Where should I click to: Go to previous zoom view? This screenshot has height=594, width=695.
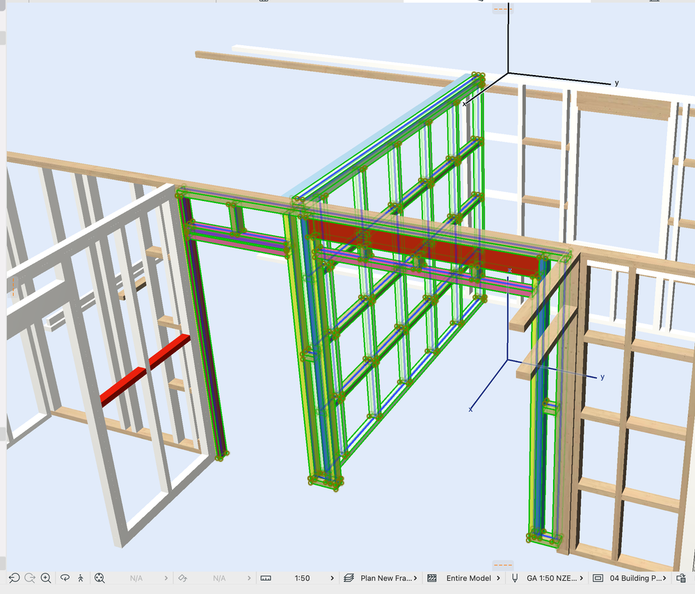click(14, 577)
